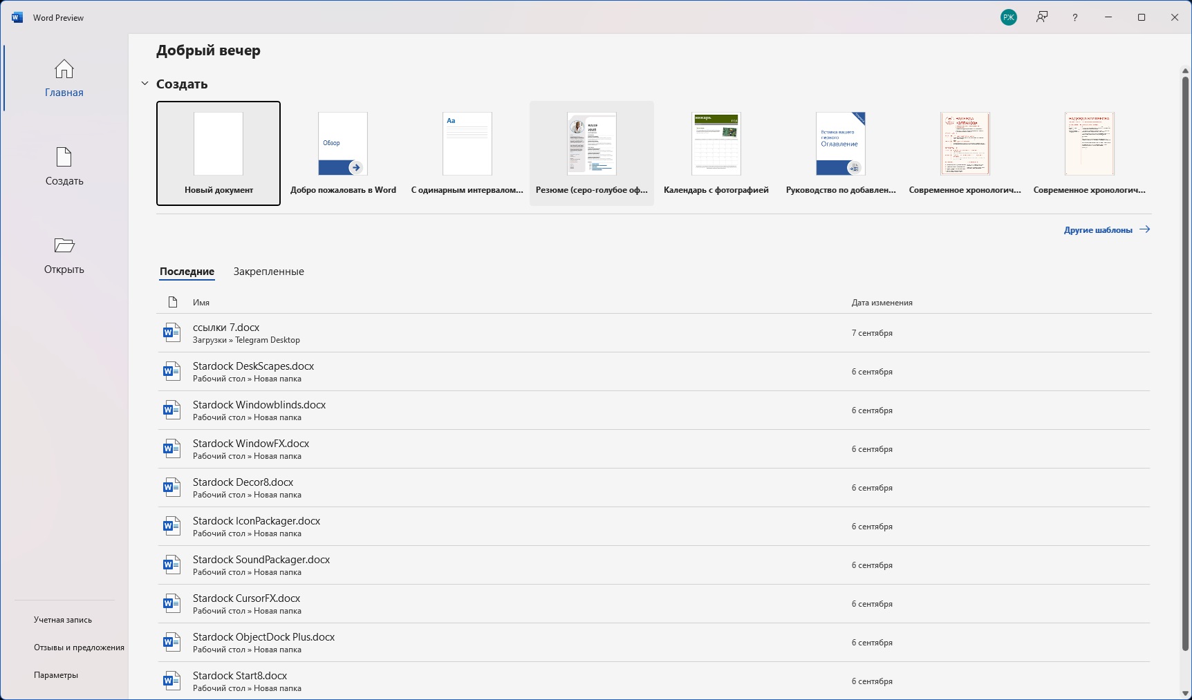Click Word file icon for Stardock Start8.docx
This screenshot has width=1192, height=700.
(171, 681)
